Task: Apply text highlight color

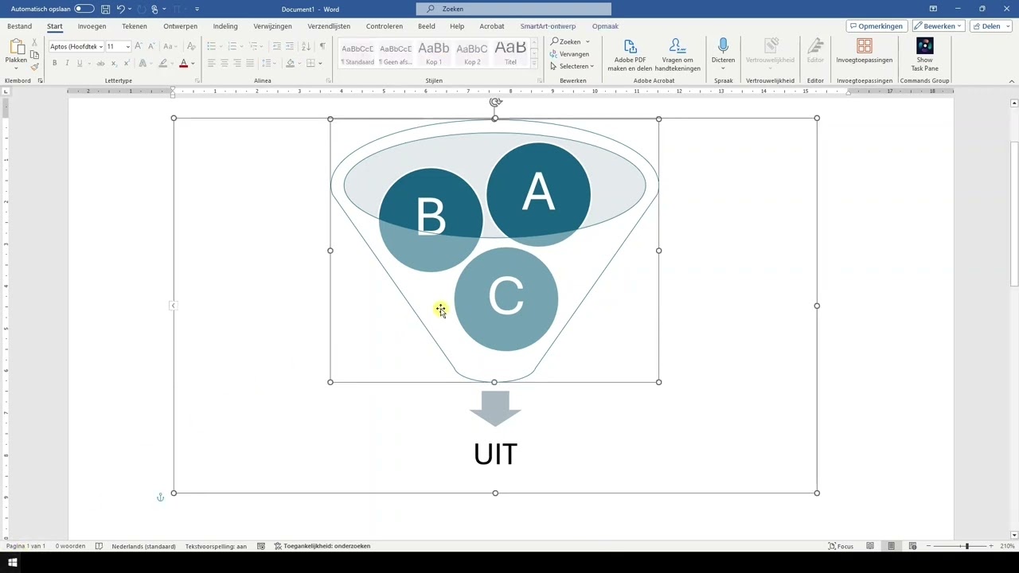Action: point(162,63)
